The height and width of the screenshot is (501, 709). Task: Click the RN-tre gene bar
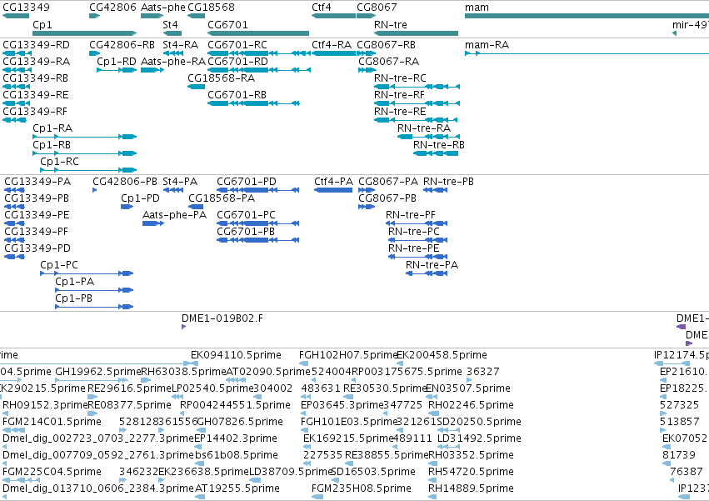click(416, 33)
